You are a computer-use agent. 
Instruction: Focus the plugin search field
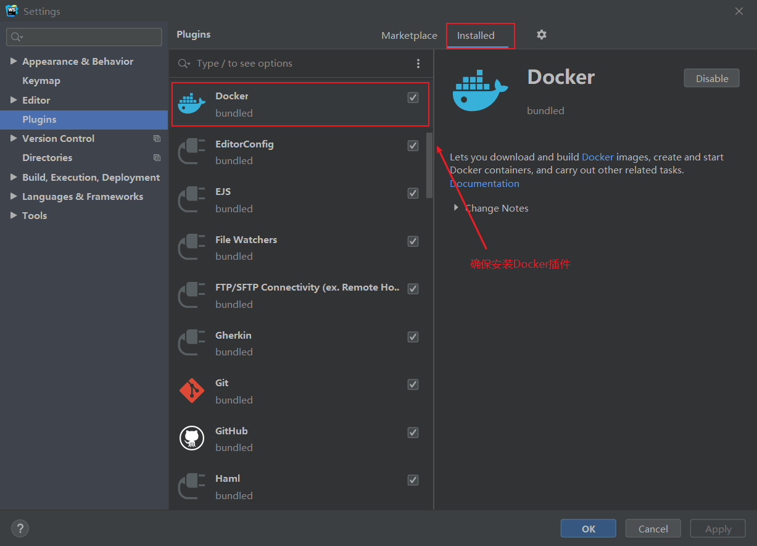(x=302, y=64)
